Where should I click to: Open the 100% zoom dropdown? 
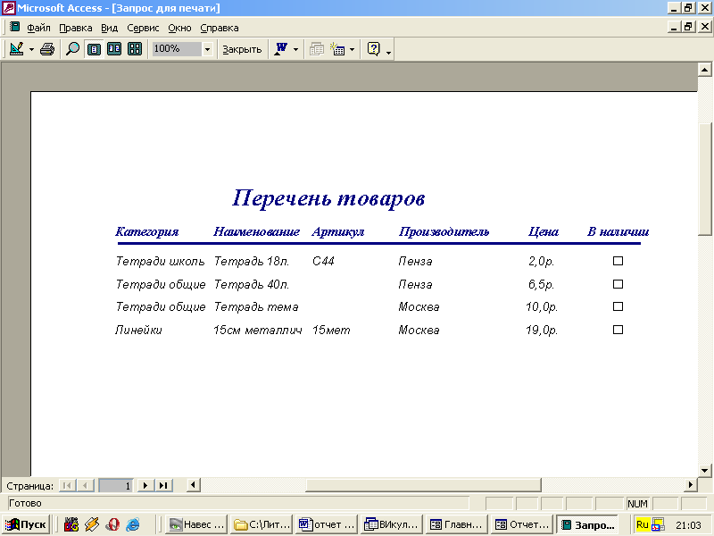click(x=207, y=49)
